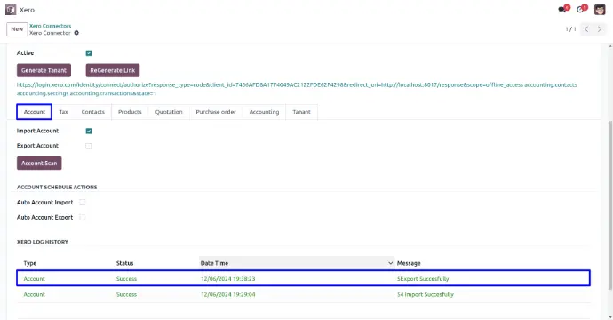Click the New button
Screen dimensions: 613x320
click(x=17, y=29)
